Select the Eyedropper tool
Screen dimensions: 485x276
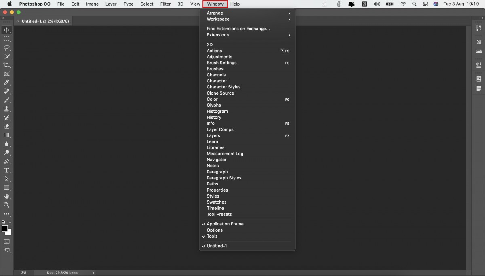(x=6, y=83)
